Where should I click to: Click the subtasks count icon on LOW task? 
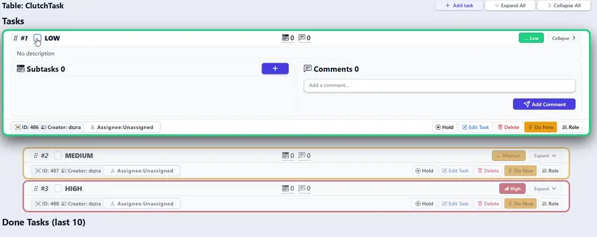pos(285,38)
